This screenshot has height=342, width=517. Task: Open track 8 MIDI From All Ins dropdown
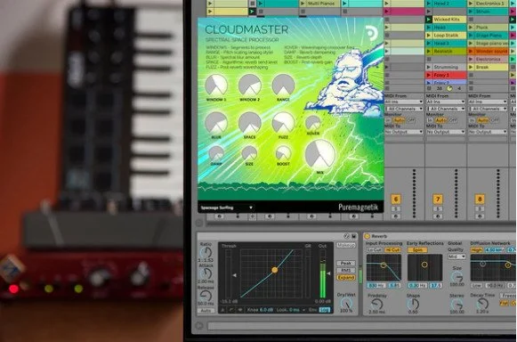488,102
